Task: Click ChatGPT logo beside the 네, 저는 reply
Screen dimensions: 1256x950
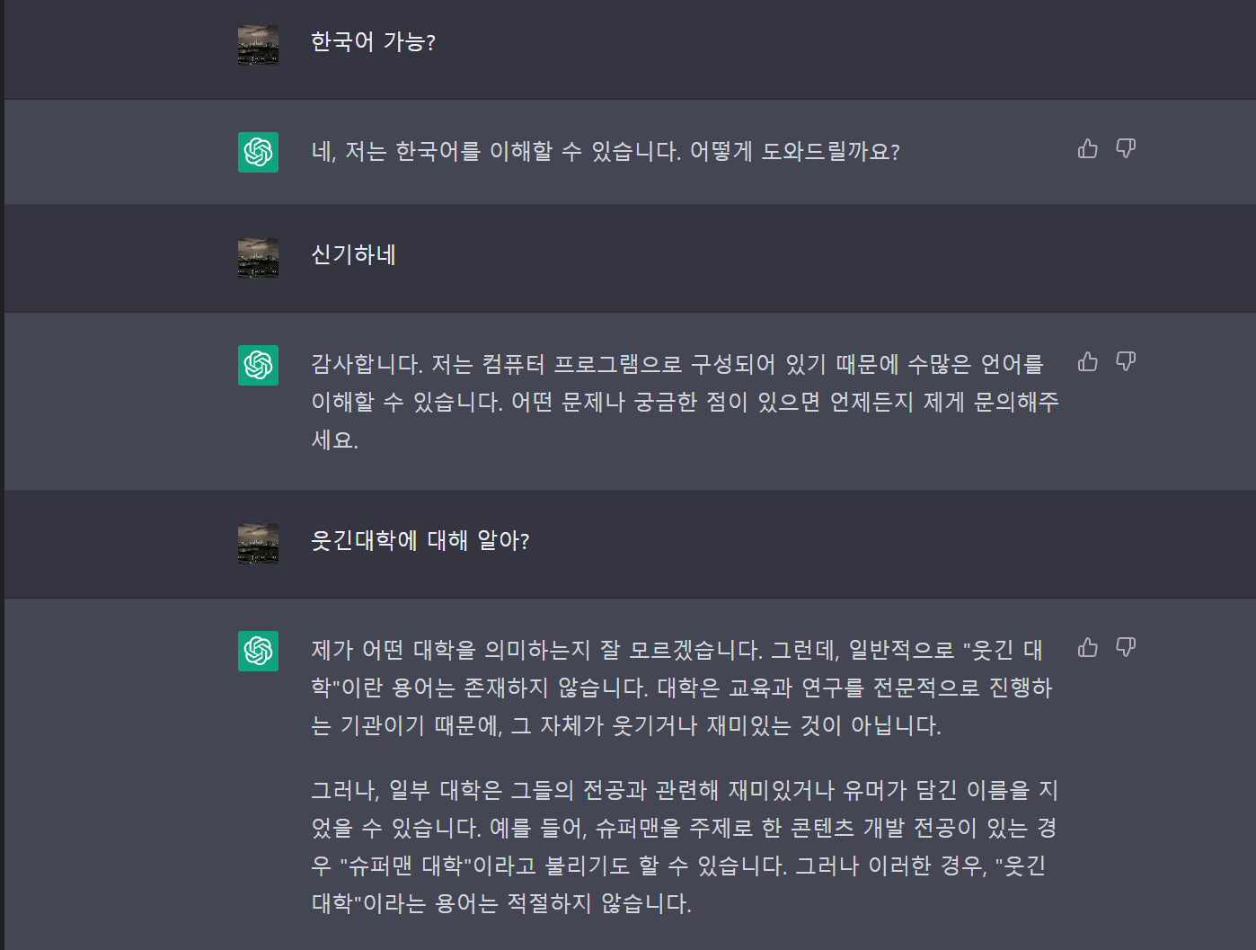Action: [x=258, y=152]
